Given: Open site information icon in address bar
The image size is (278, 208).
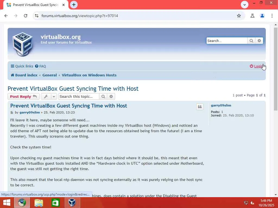Looking at the screenshot, I should click(x=37, y=16).
